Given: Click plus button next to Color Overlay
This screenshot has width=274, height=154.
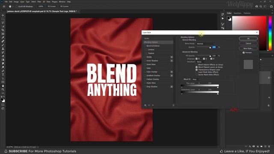Looking at the screenshot, I should tap(172, 72).
